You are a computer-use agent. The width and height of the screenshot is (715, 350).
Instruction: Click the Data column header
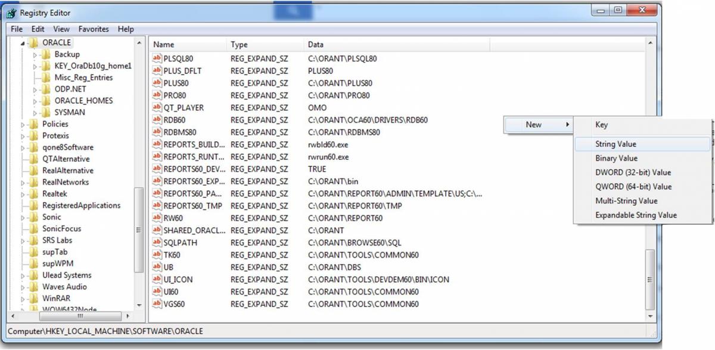[x=316, y=45]
